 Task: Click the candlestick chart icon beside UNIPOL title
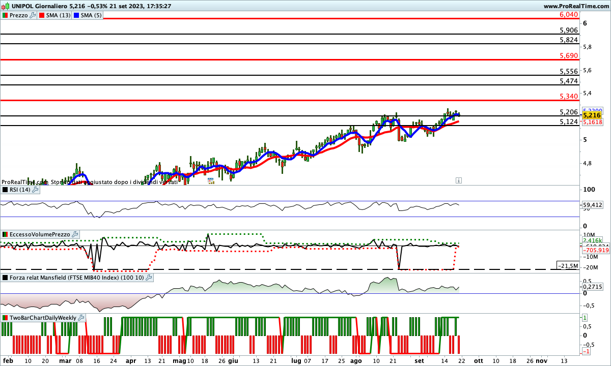[6, 6]
